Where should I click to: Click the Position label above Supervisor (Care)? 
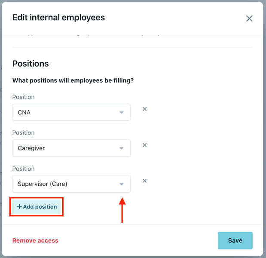24,169
